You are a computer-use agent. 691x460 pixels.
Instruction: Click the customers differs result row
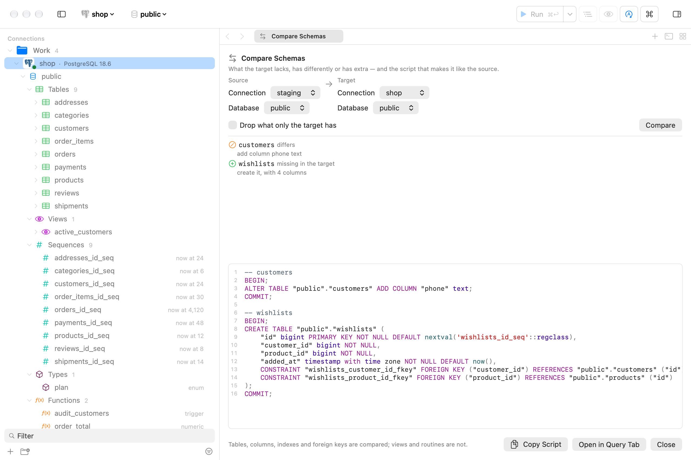click(455, 149)
